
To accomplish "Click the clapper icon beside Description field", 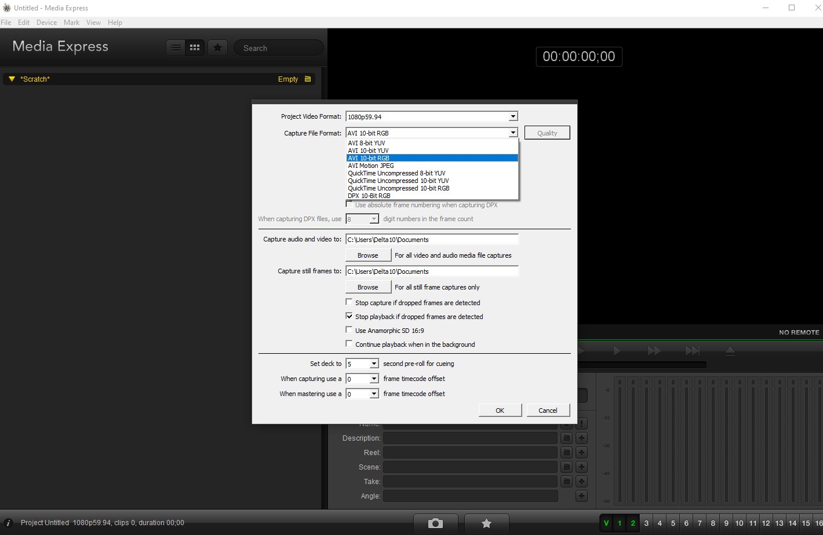I will 567,438.
